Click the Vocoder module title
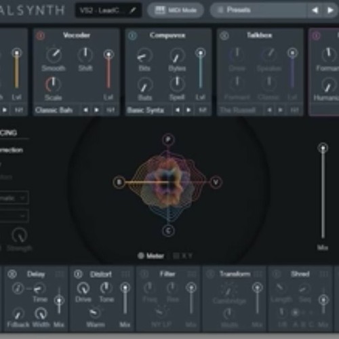The image size is (339, 339). click(x=77, y=35)
